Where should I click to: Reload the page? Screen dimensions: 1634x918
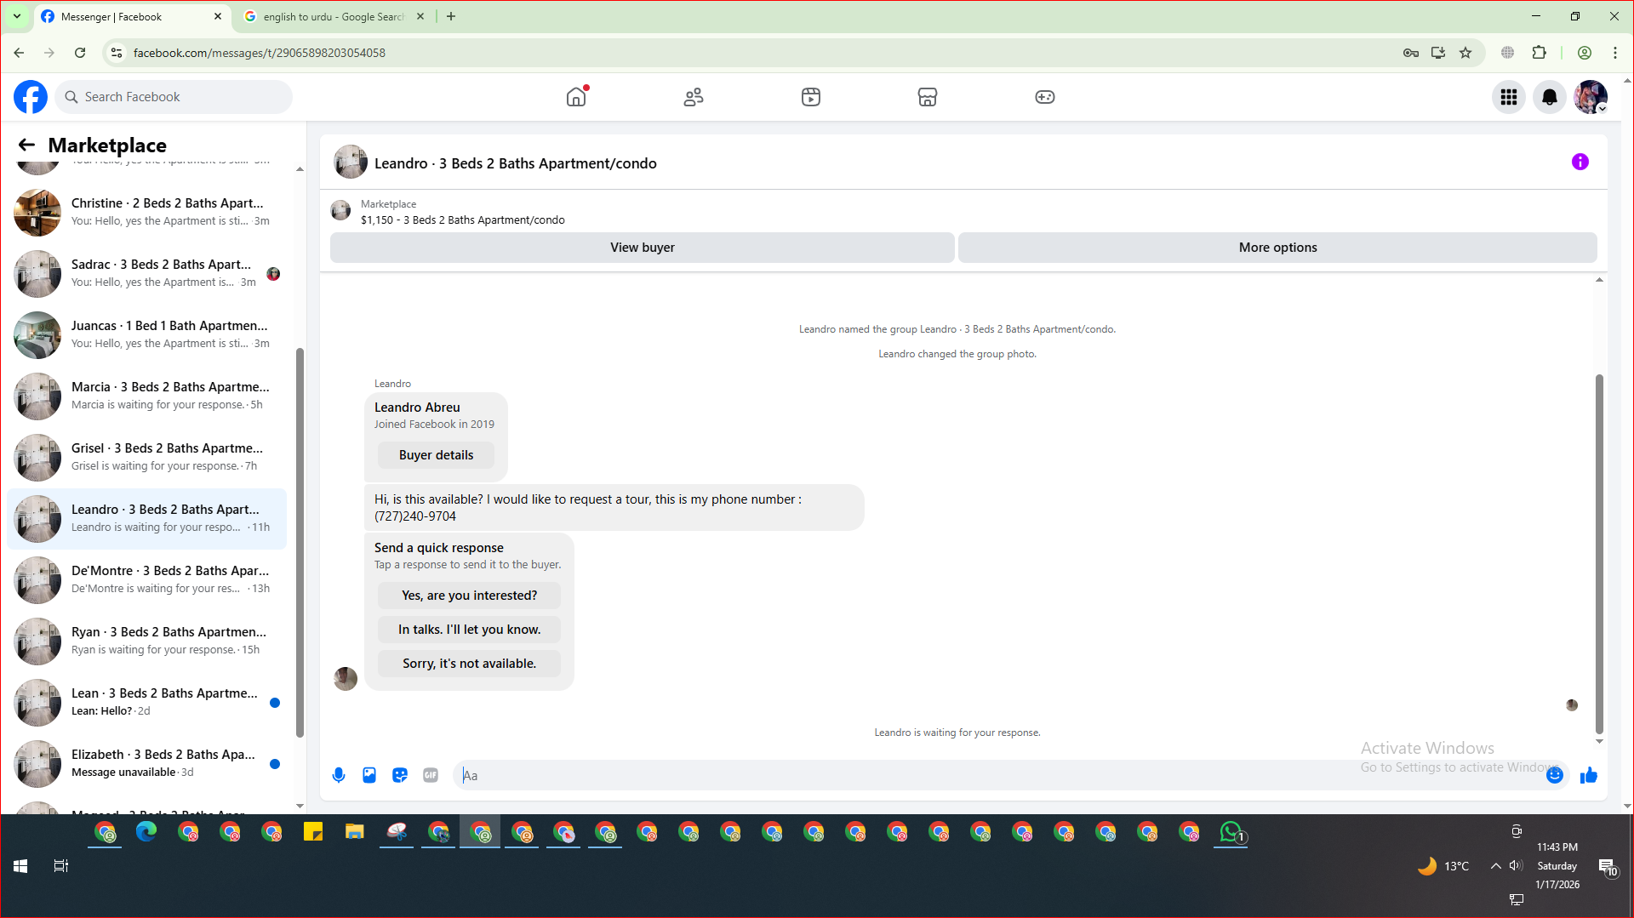coord(80,53)
